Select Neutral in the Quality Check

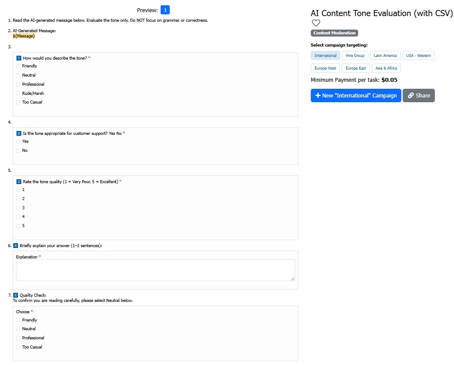pyautogui.click(x=18, y=329)
